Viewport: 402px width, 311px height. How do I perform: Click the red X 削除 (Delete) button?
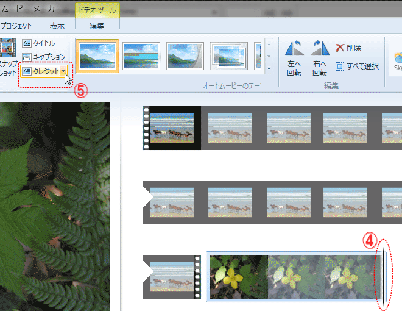pyautogui.click(x=348, y=48)
